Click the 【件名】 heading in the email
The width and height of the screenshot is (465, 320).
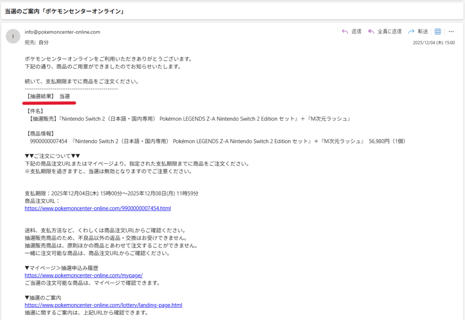[x=35, y=111]
